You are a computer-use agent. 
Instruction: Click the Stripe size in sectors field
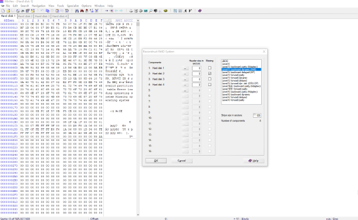click(x=257, y=115)
